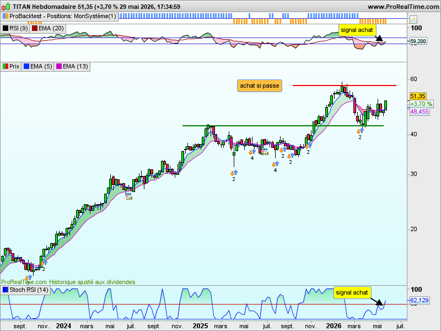
Task: Click the 2025 year label on time axis
Action: pyautogui.click(x=200, y=326)
